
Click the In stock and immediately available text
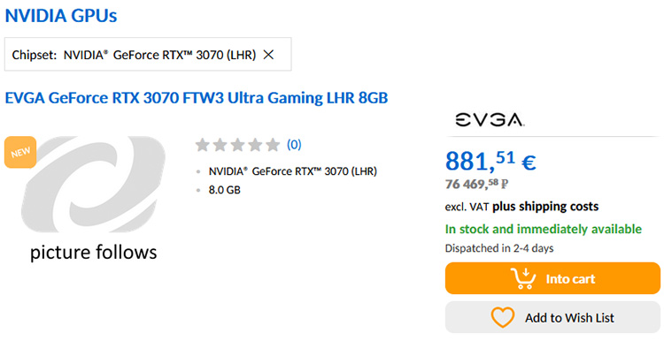tap(543, 229)
